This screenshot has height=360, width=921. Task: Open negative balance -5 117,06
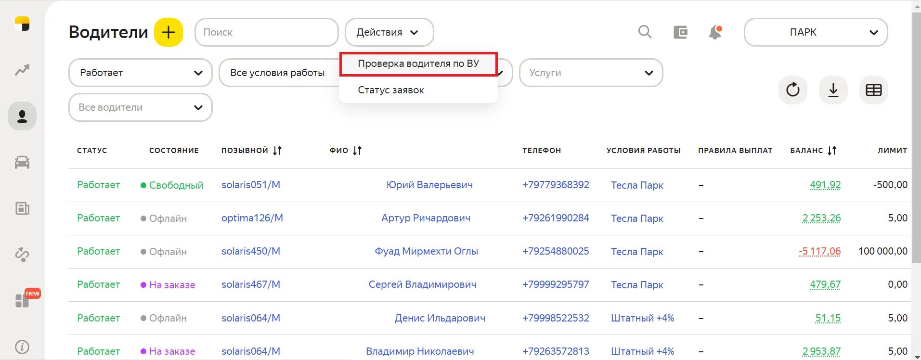tap(819, 251)
